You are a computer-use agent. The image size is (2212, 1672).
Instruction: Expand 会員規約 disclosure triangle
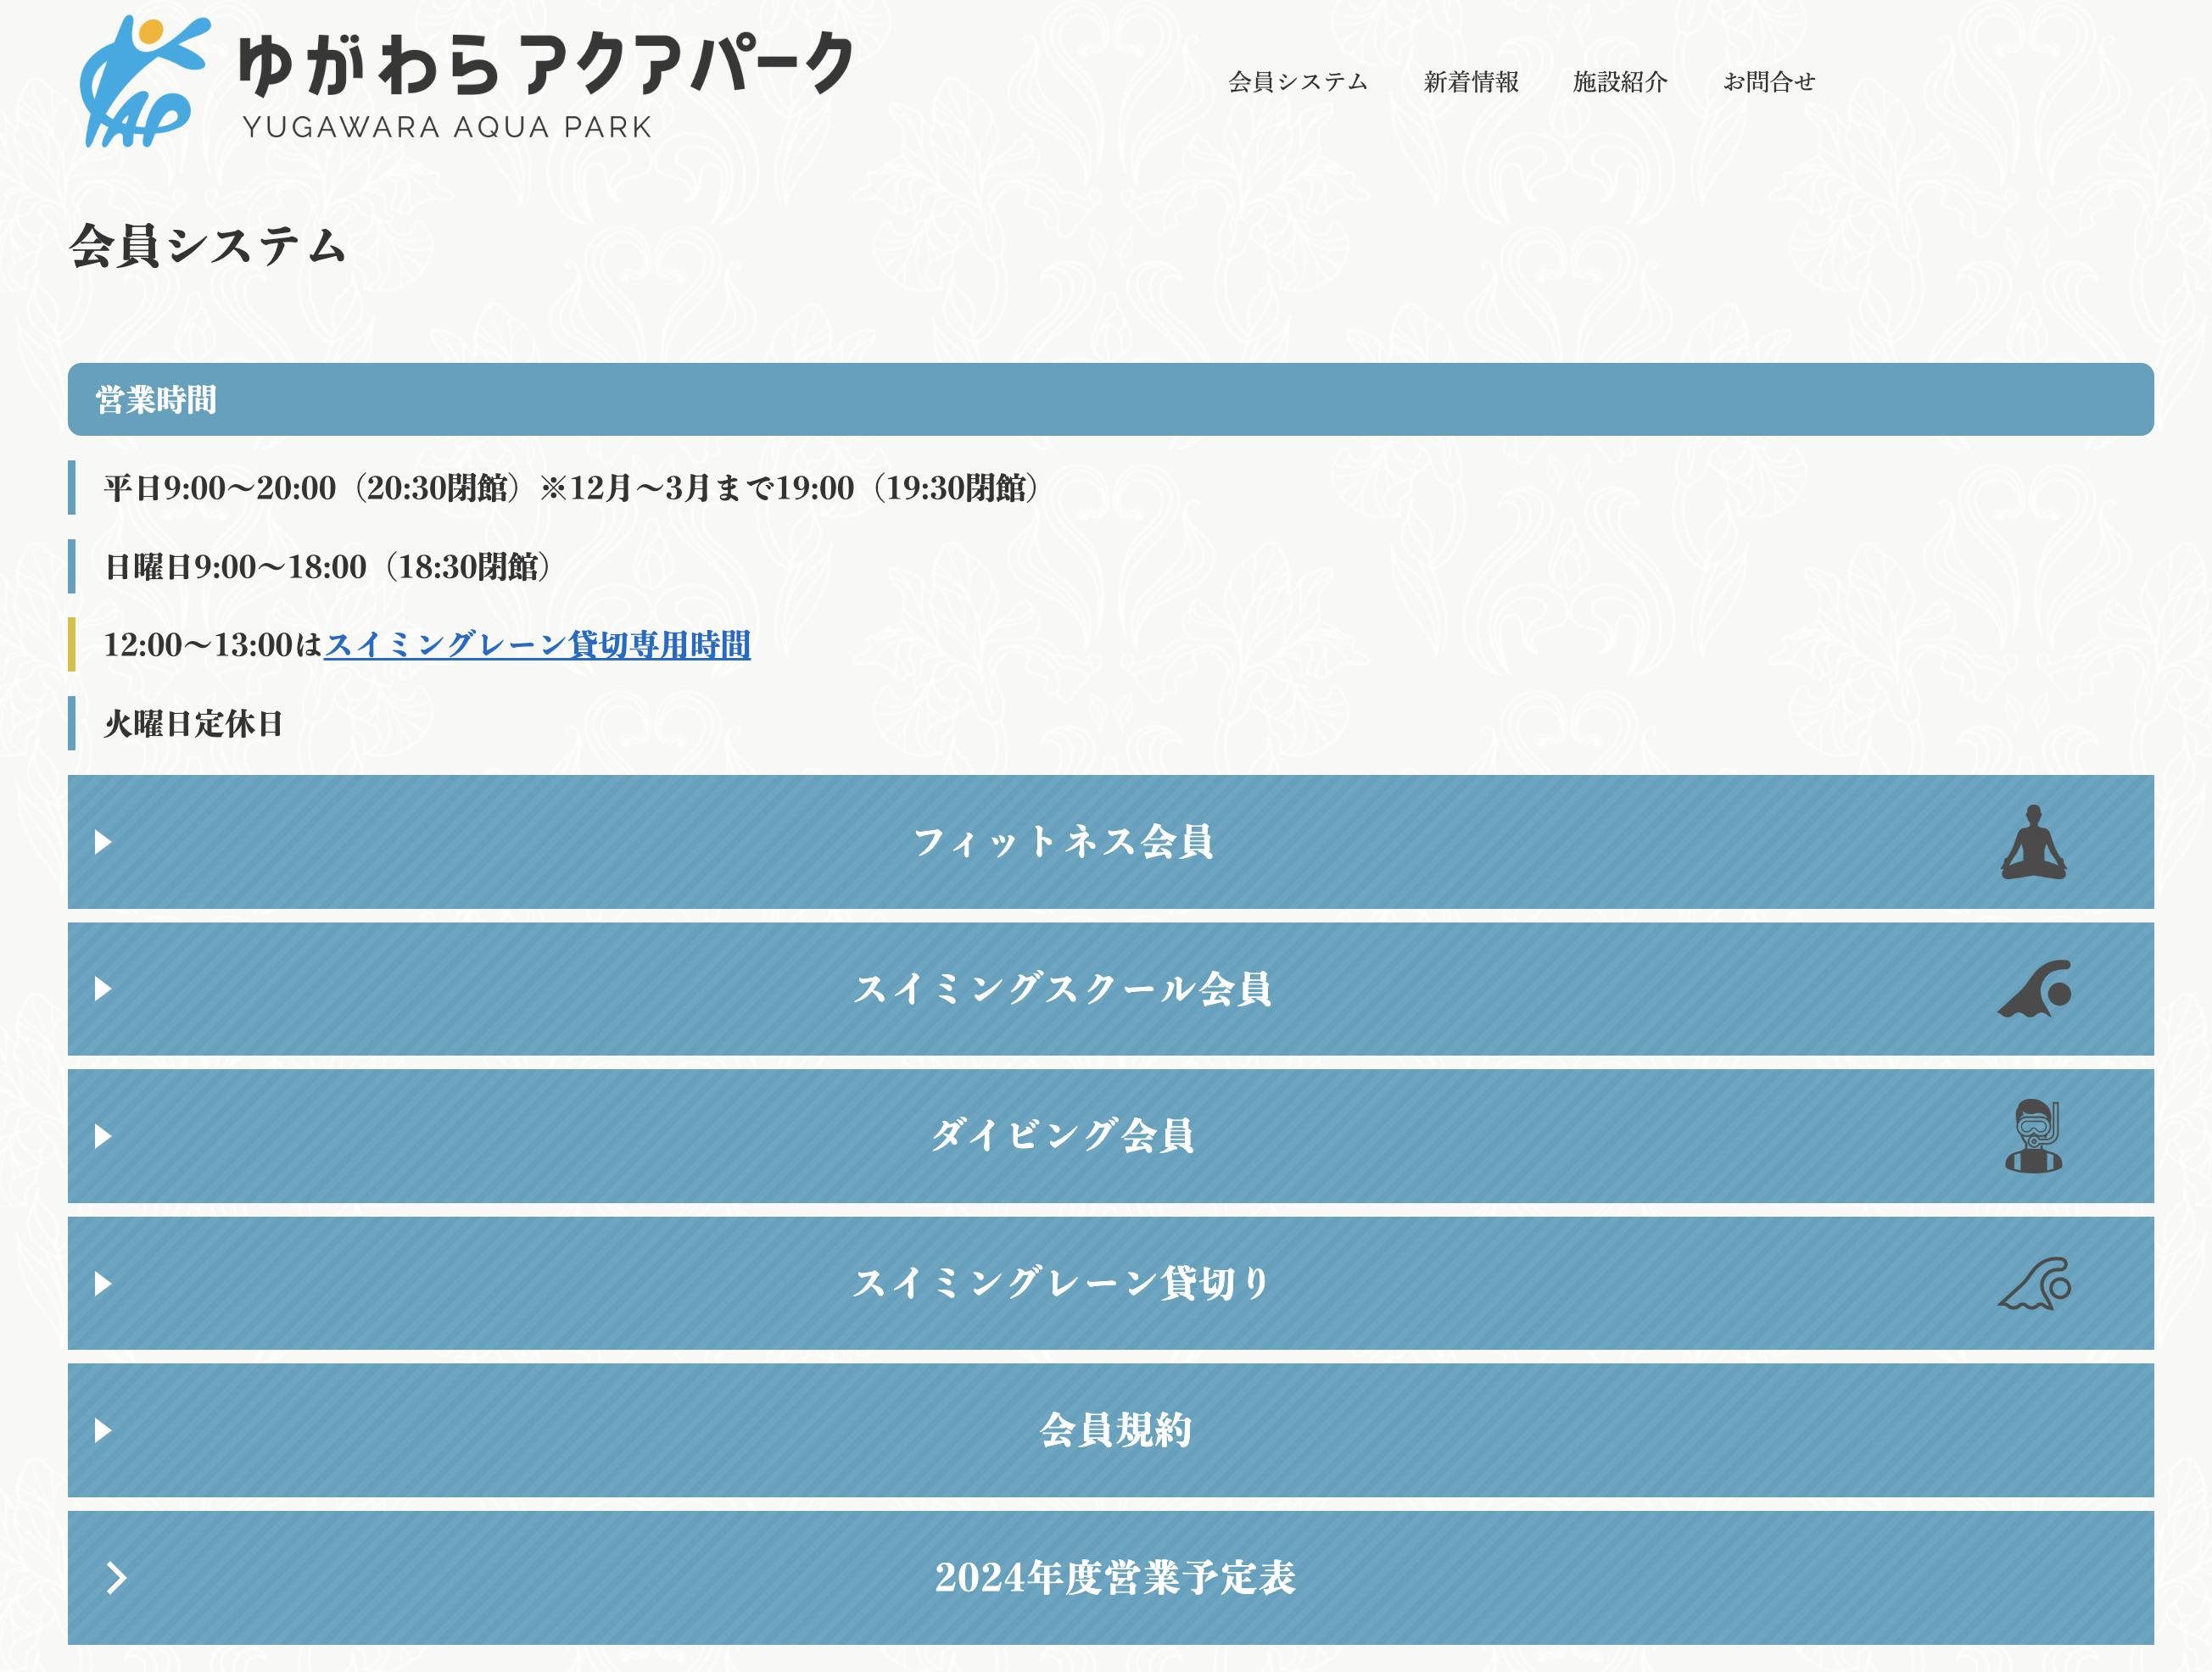pyautogui.click(x=103, y=1430)
